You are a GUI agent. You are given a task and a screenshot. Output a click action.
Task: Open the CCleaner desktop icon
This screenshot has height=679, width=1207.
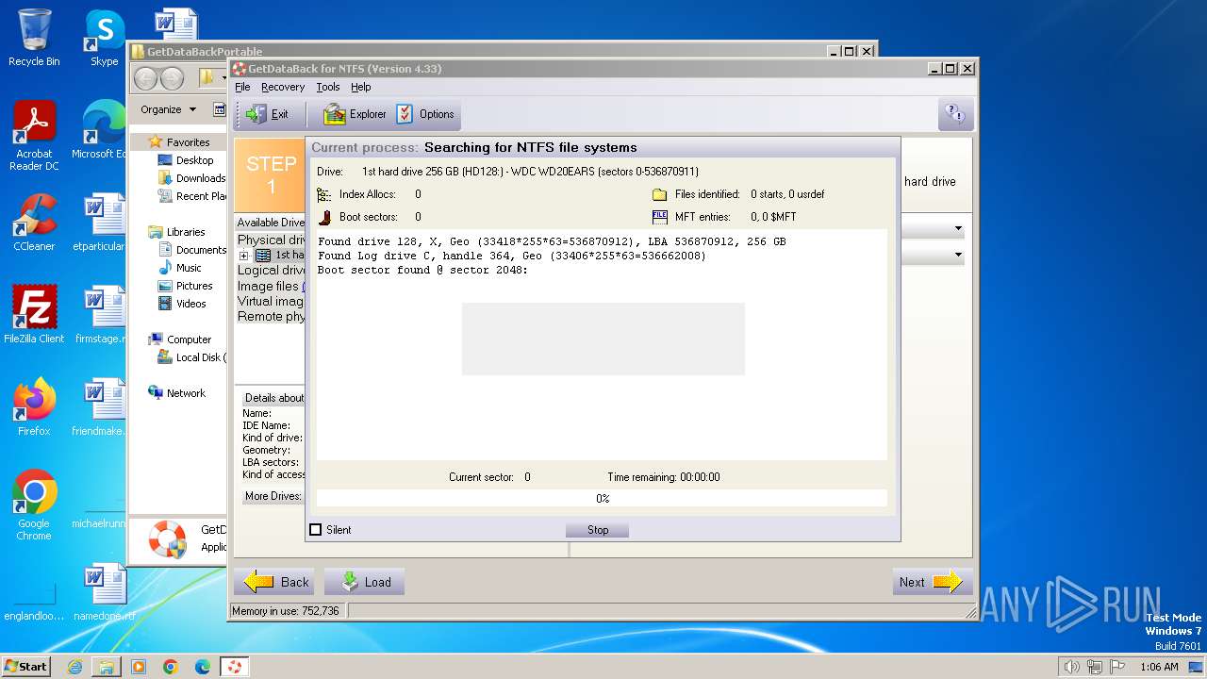coord(34,223)
